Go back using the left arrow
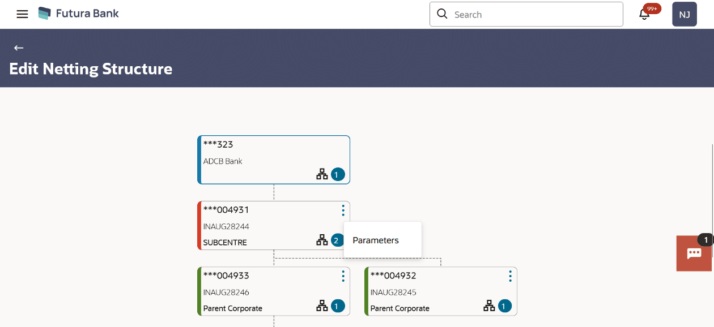This screenshot has height=327, width=714. click(19, 48)
